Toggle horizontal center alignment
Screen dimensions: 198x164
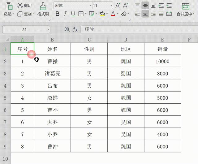tap(145, 14)
